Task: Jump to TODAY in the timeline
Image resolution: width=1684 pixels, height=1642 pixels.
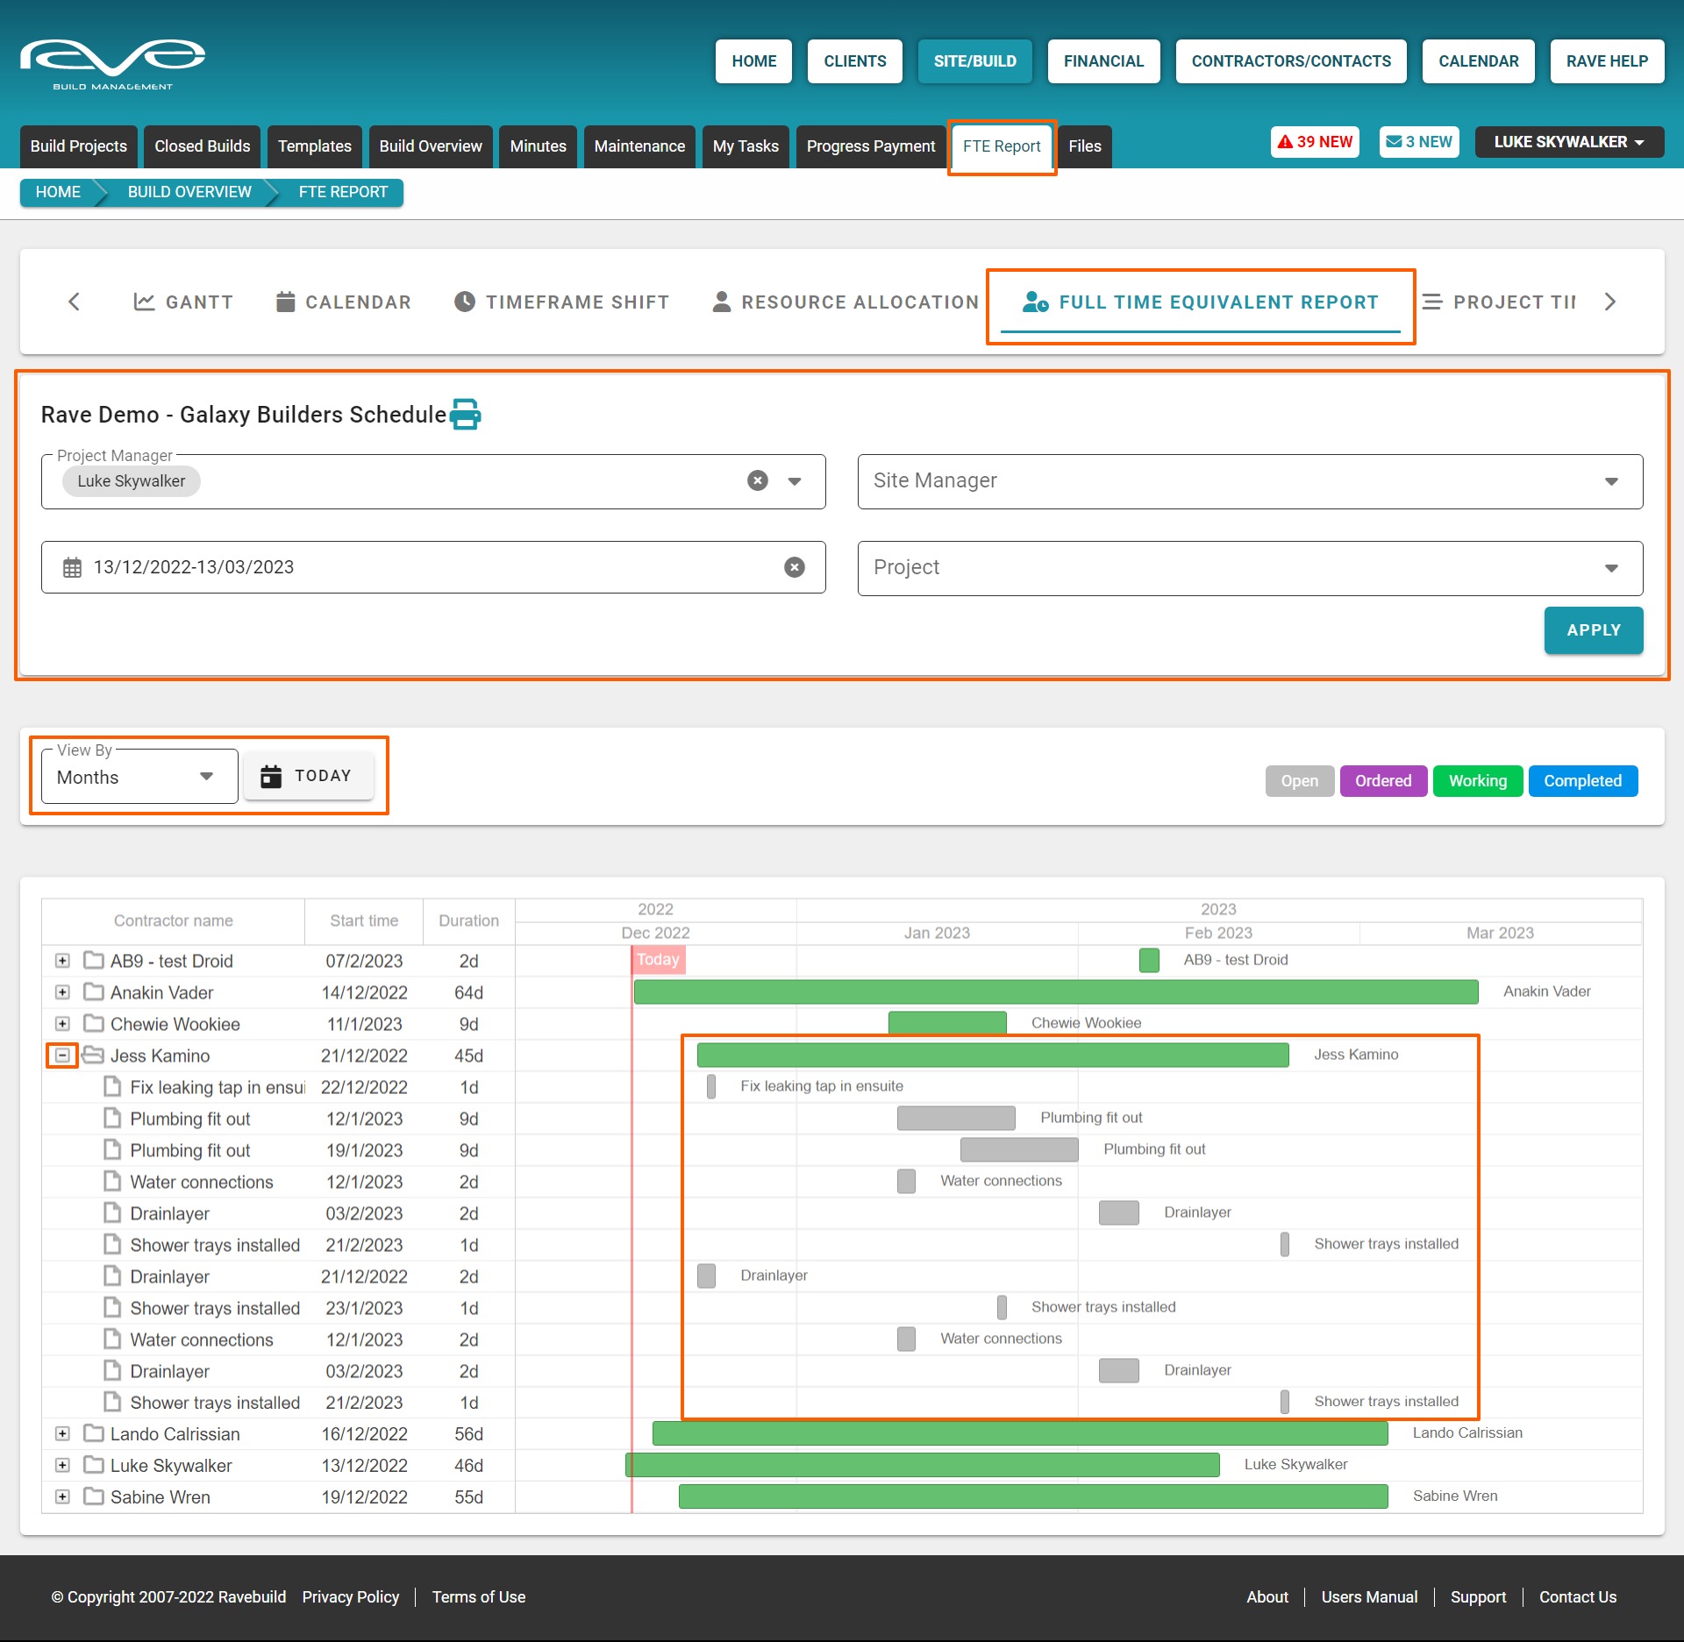Action: 308,776
